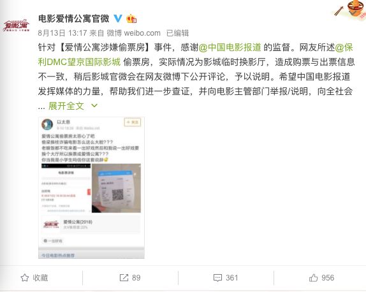Open the @中国电影报道 mention link

[230, 47]
